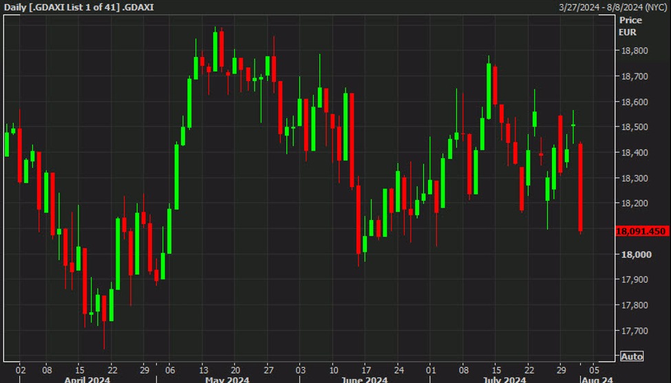Click the 06 date tick on time axis
This screenshot has width=671, height=383.
point(170,370)
